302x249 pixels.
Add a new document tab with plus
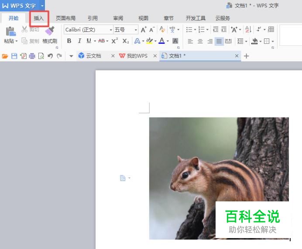[246, 56]
